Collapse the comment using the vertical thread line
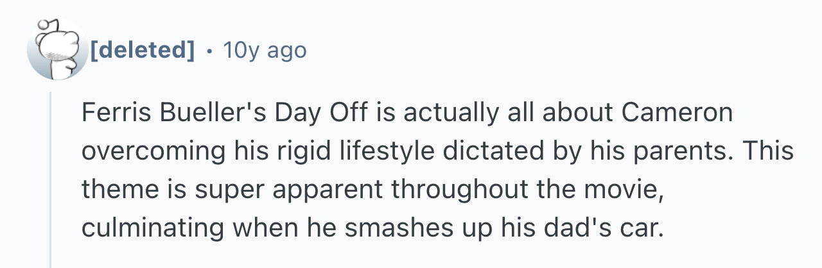Screen dimensions: 822x268 (51, 179)
